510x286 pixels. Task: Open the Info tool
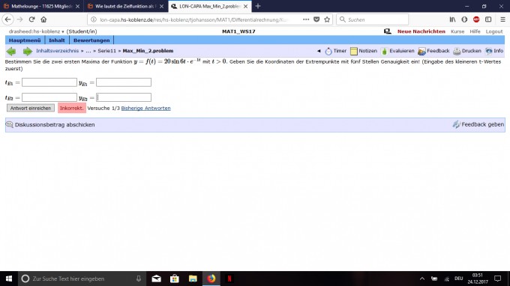coord(494,51)
